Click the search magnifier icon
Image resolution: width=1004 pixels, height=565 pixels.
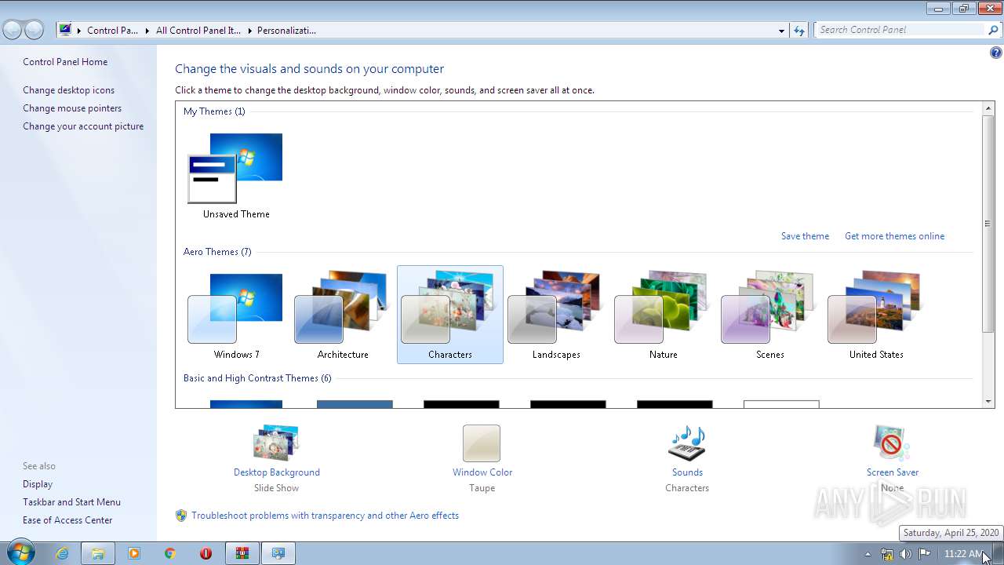pyautogui.click(x=994, y=30)
